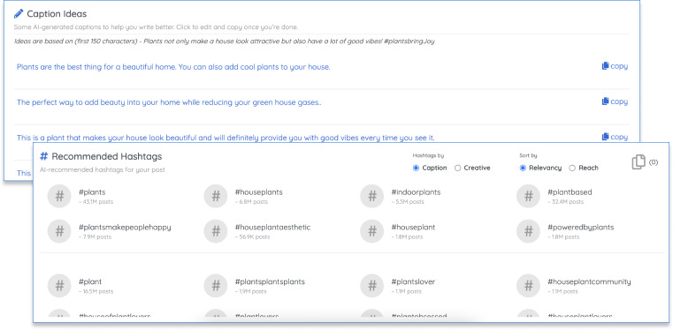
Task: Sort hashtags by Reach
Action: click(572, 169)
